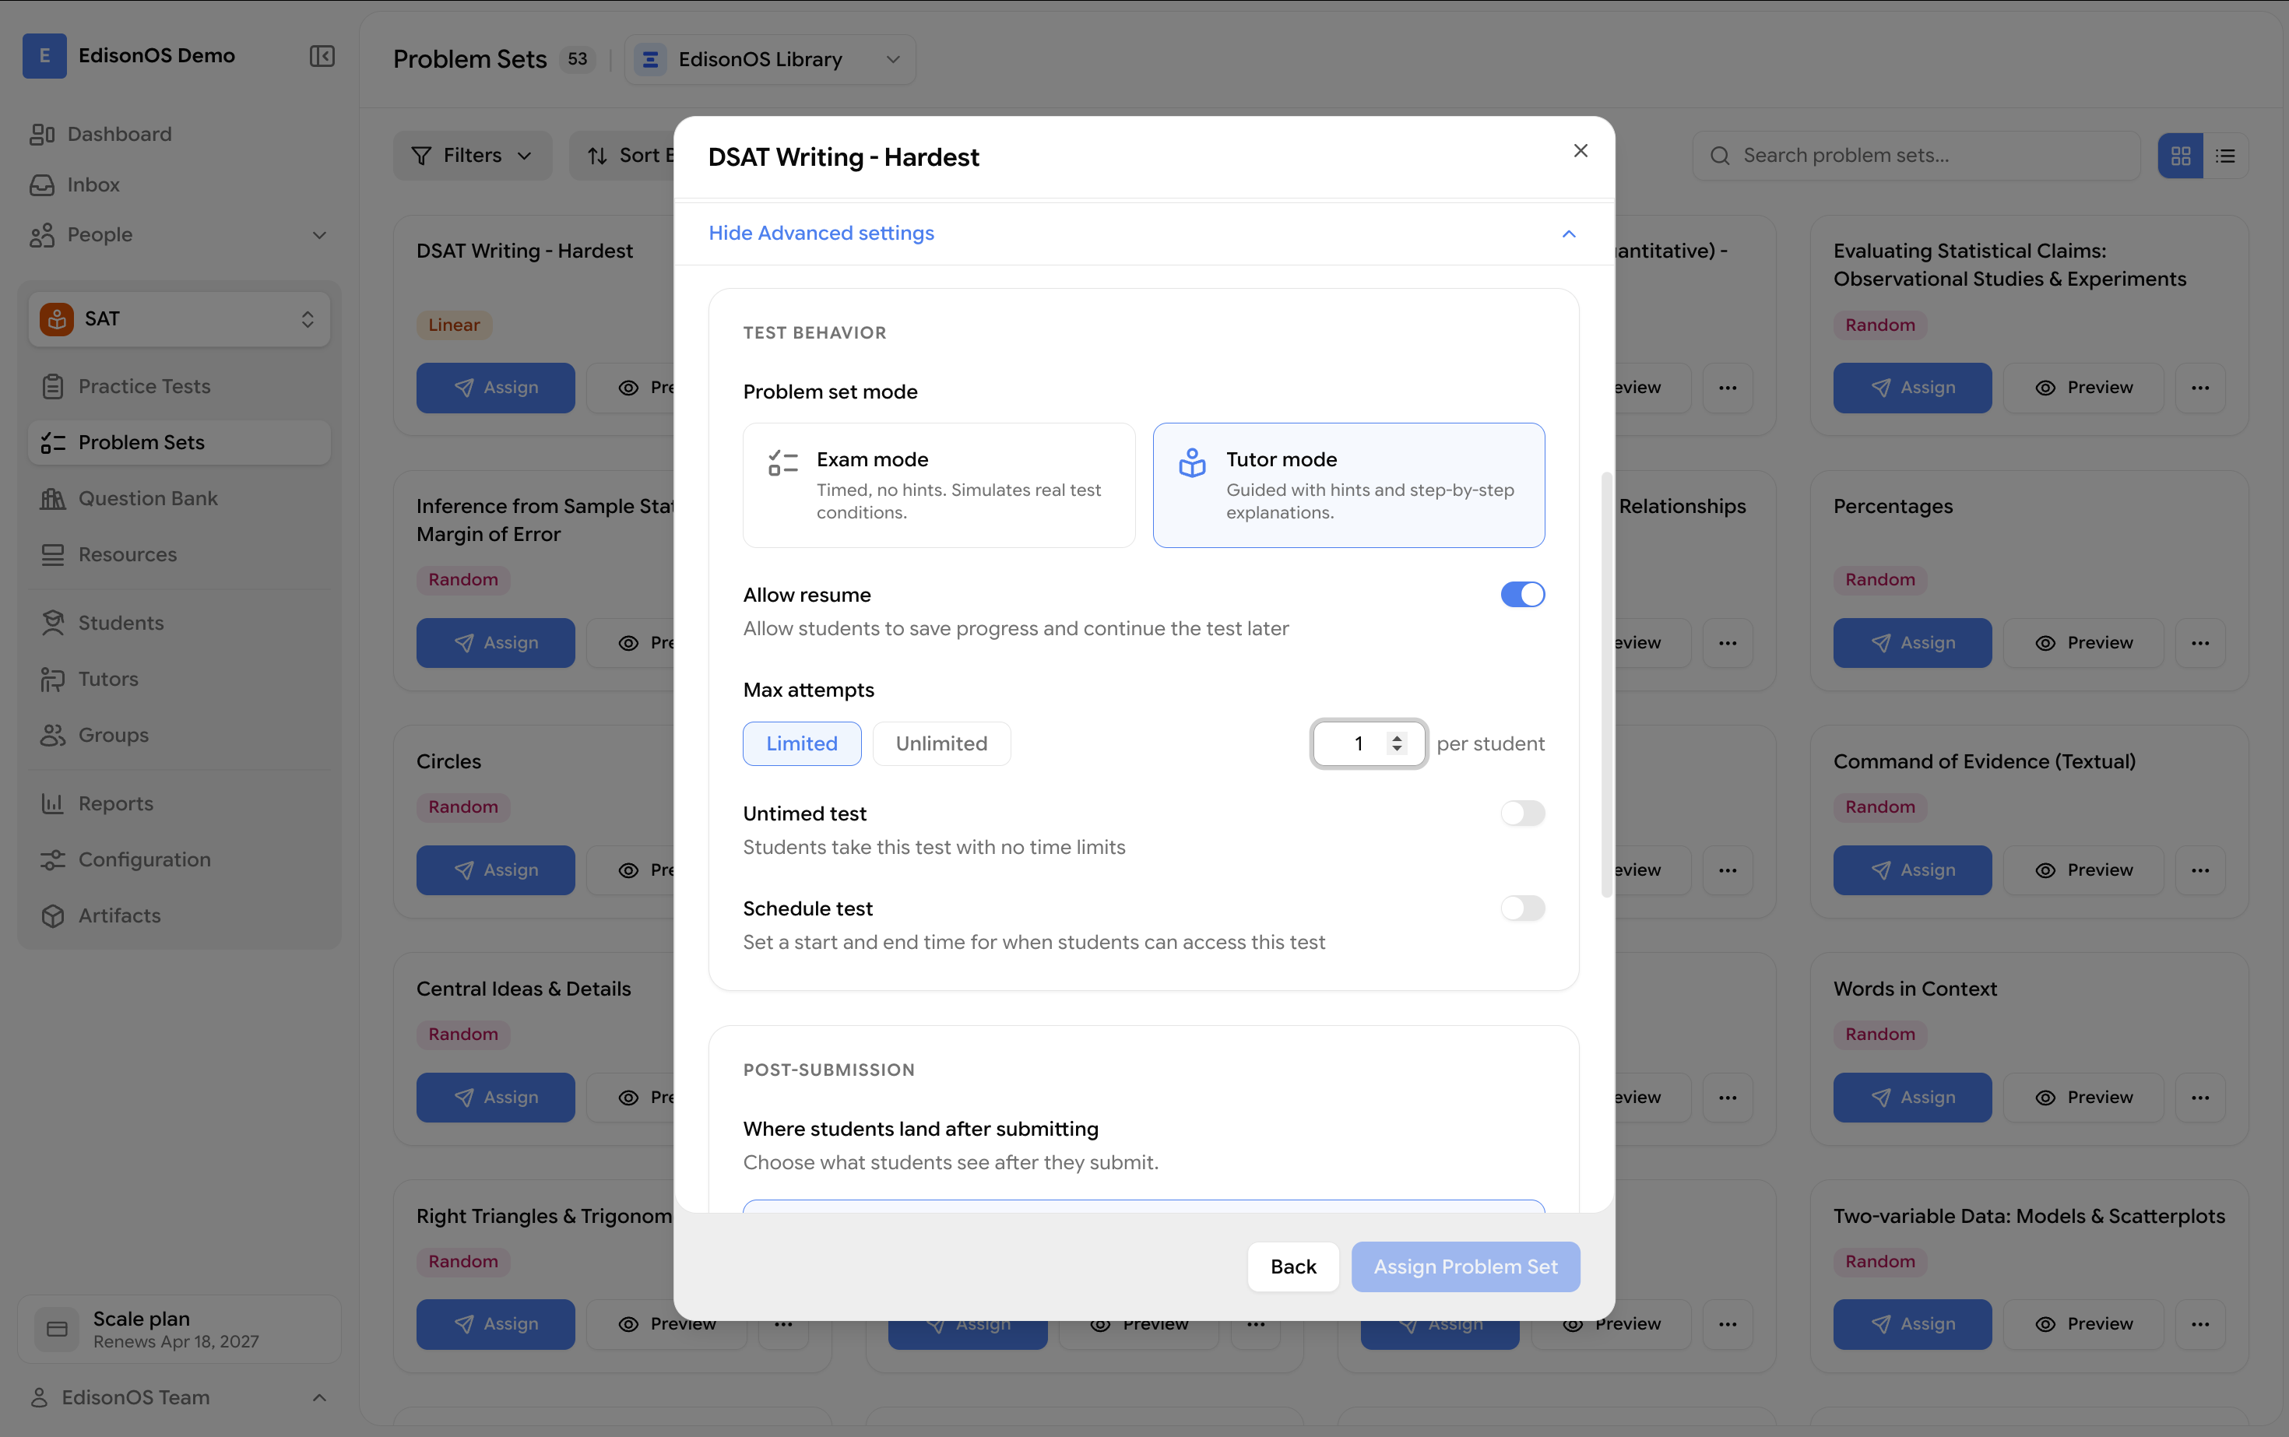
Task: Open Students list
Action: (x=179, y=623)
